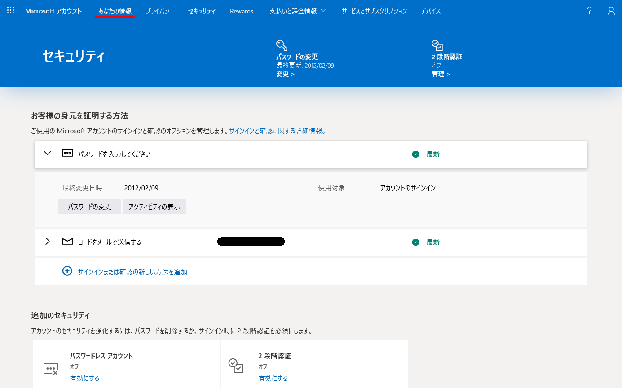622x388 pixels.
Task: Click the plus circle icon to add method
Action: (67, 271)
